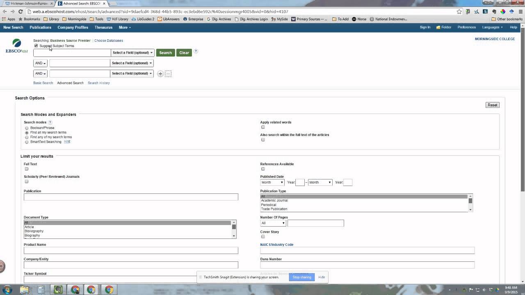Bookmark this page with the star icon
525x295 pixels.
coord(459,11)
